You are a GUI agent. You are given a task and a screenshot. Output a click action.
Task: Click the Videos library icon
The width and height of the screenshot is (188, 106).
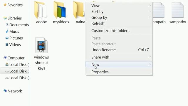click(x=7, y=44)
